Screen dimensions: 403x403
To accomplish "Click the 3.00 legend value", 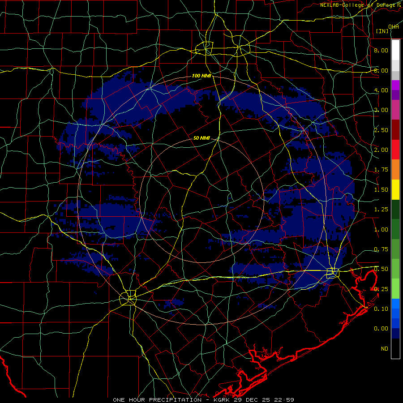I will coord(381,110).
